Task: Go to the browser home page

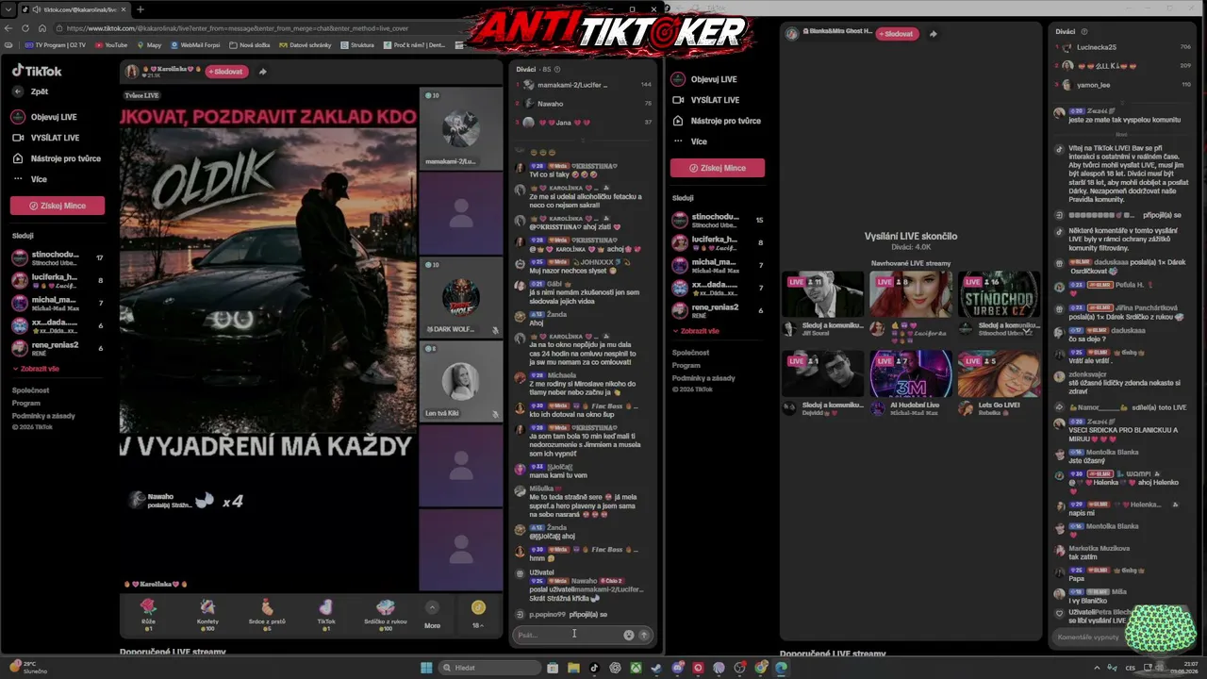Action: click(x=42, y=28)
